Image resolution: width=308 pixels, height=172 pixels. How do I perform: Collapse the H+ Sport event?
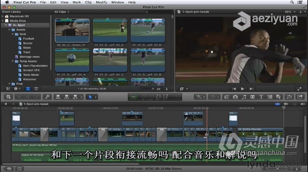pos(6,25)
